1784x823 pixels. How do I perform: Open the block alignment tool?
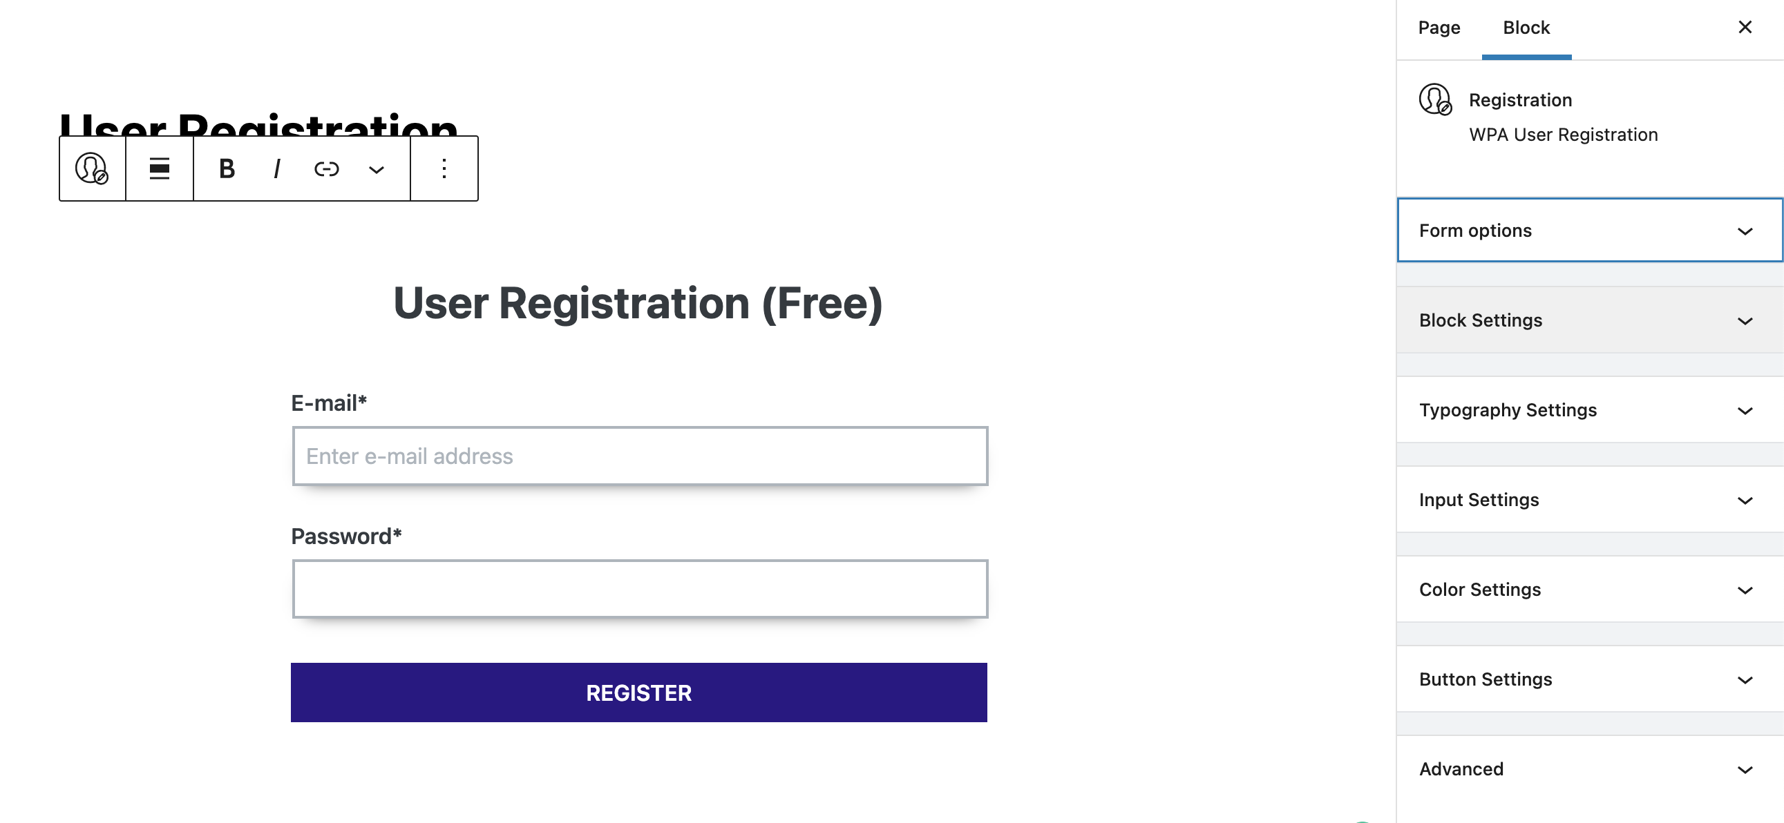point(160,168)
